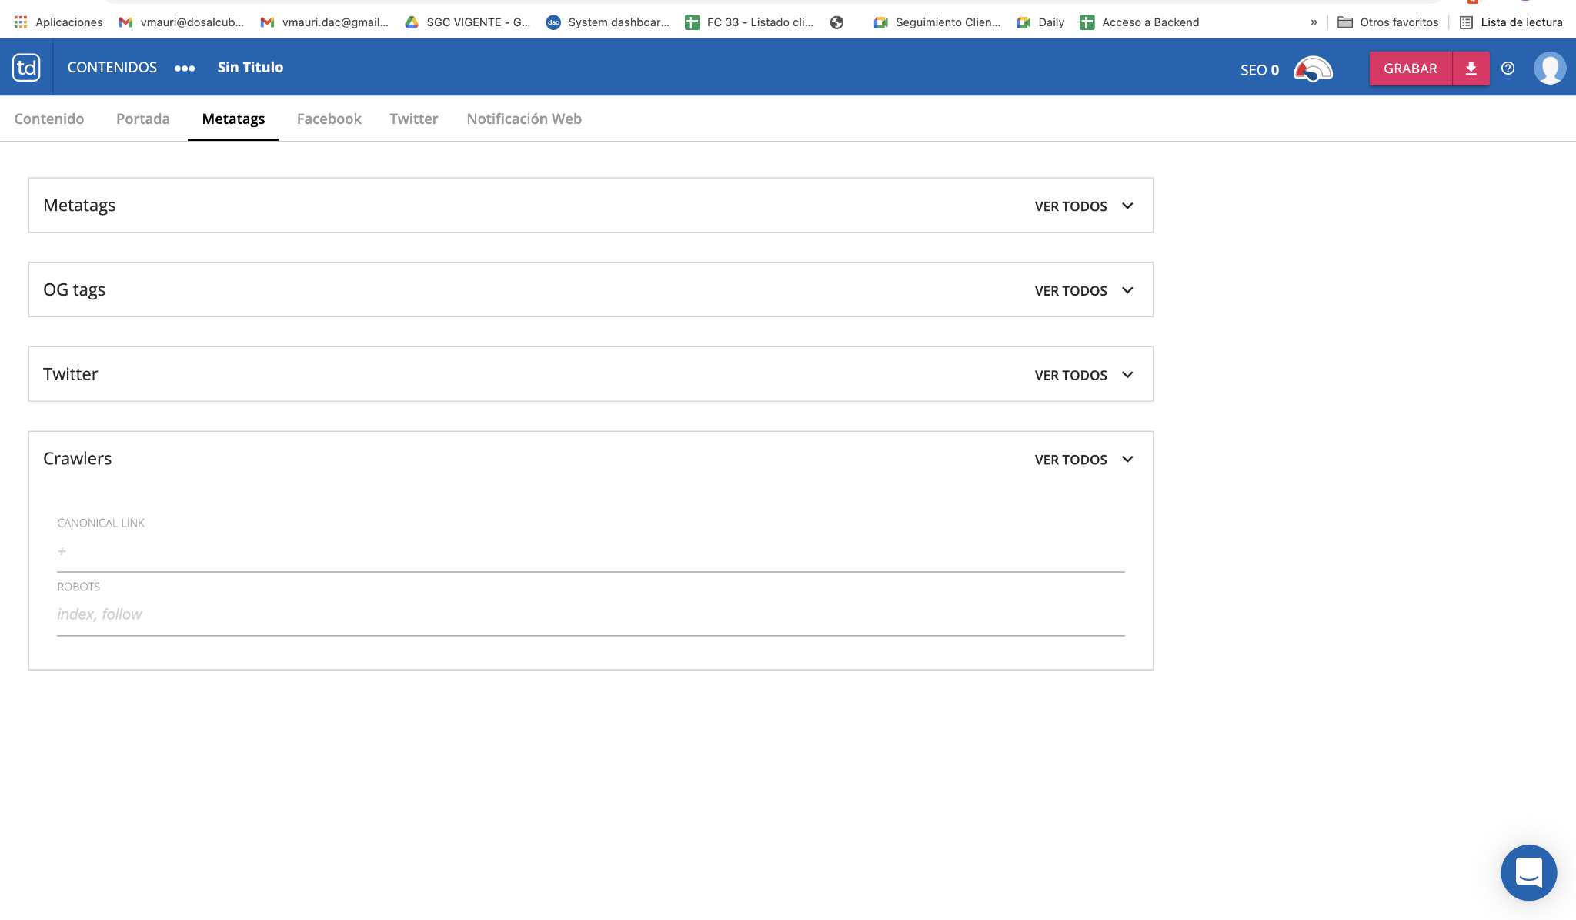
Task: Select the Notificación Web tab
Action: click(524, 119)
